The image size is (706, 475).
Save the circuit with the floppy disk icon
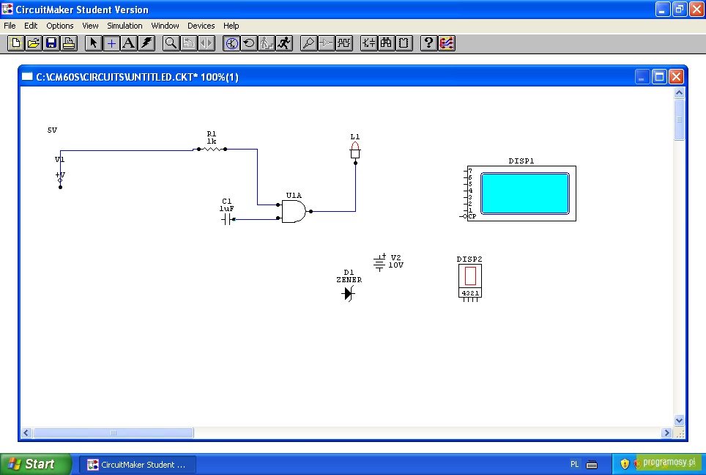pyautogui.click(x=51, y=43)
